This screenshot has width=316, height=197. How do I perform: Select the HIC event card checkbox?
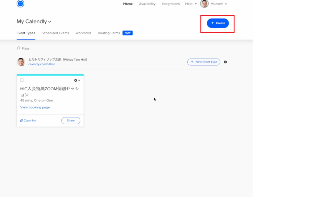coord(22,80)
